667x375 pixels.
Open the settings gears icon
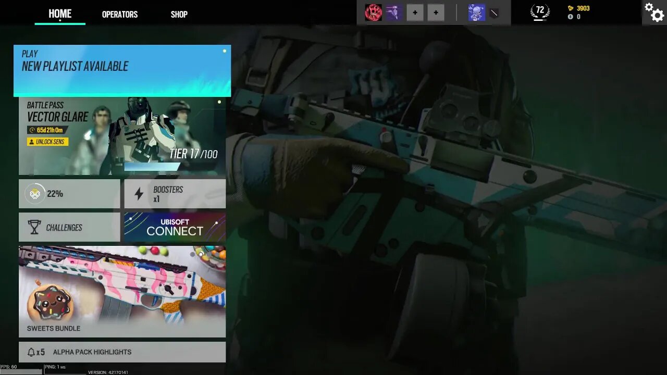point(654,12)
